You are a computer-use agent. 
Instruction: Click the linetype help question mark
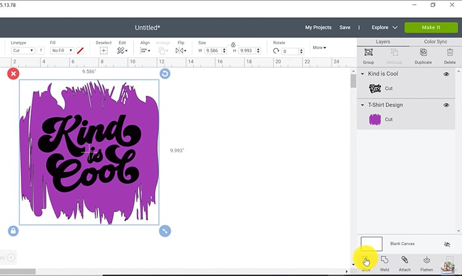click(x=41, y=50)
